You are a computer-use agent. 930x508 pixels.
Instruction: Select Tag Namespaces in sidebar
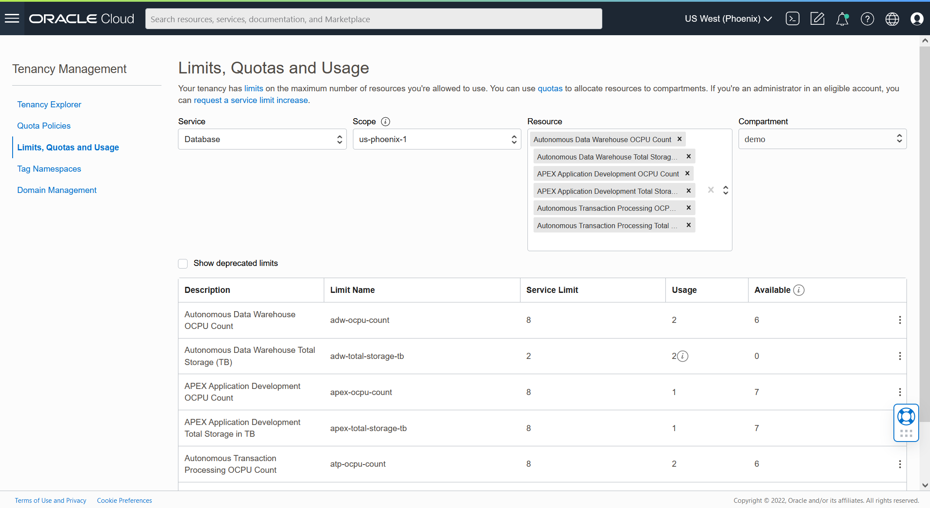pos(49,169)
